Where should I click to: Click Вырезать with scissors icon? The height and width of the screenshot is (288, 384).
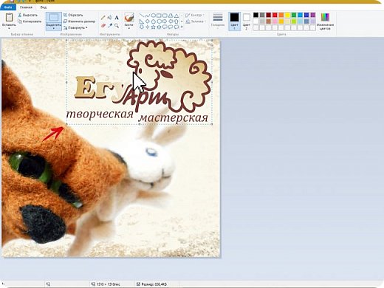click(27, 16)
